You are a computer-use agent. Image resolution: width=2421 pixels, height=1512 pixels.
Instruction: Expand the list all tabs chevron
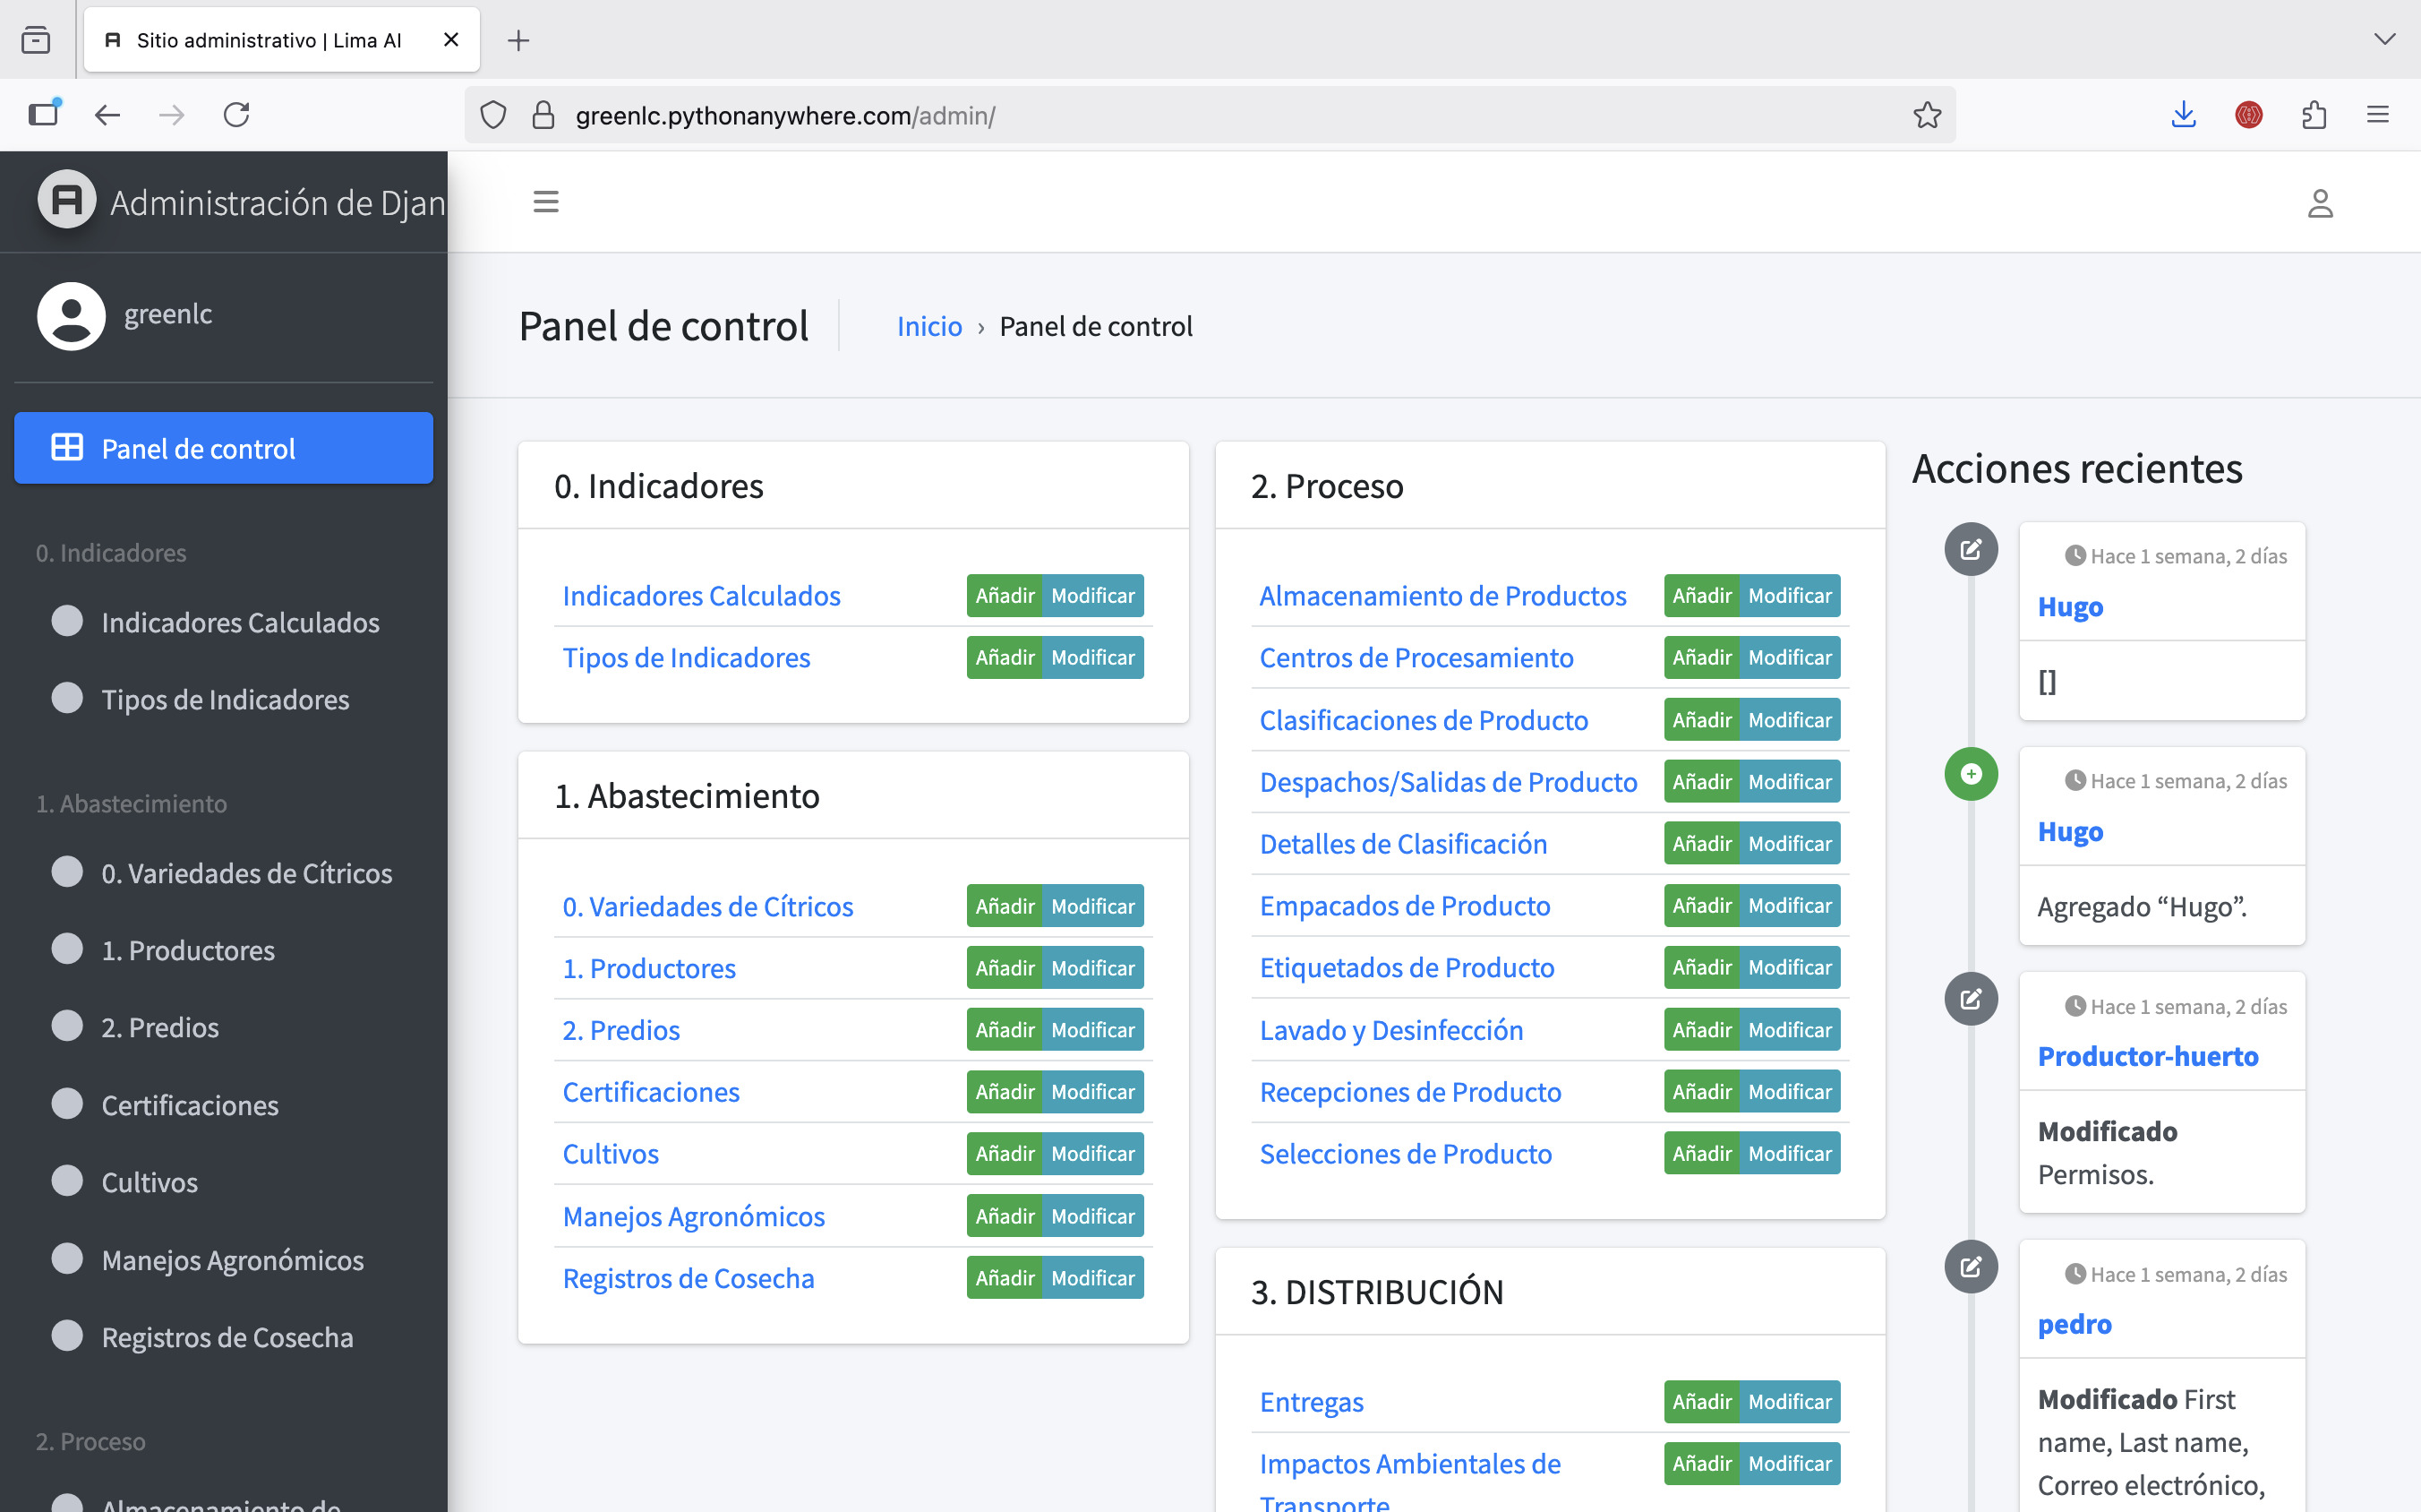(x=2384, y=40)
